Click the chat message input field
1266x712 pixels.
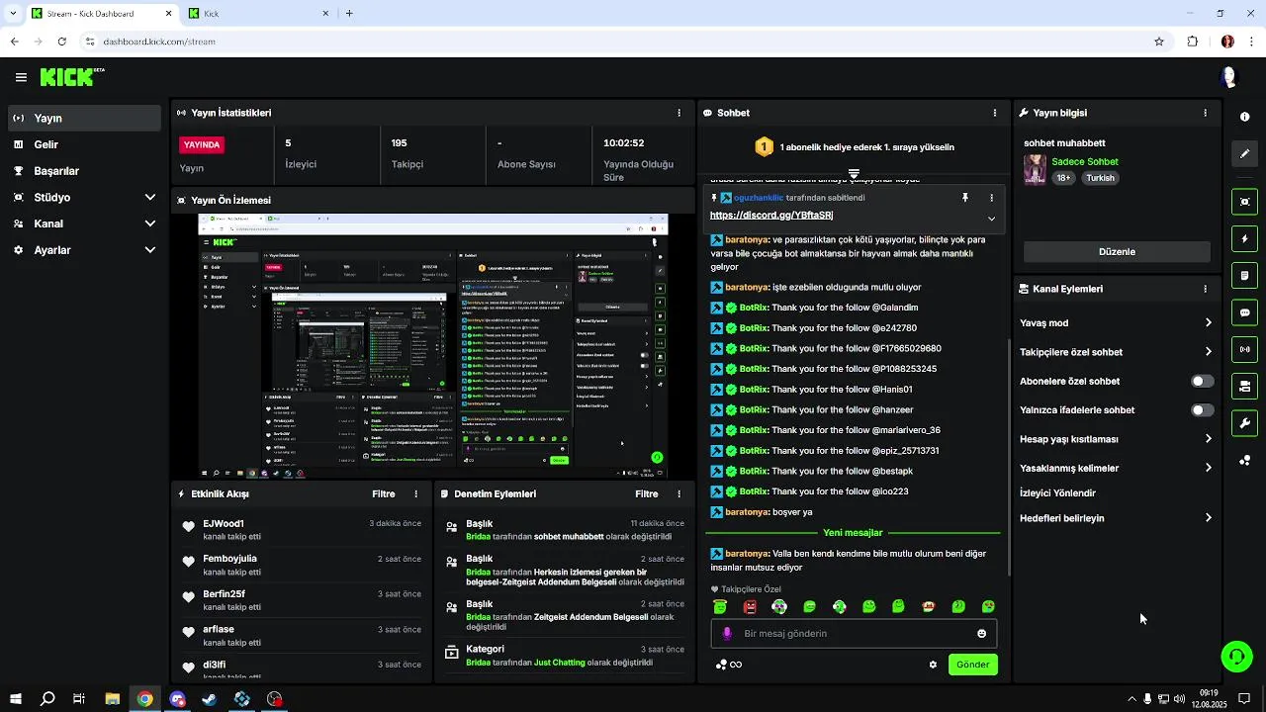[854, 634]
